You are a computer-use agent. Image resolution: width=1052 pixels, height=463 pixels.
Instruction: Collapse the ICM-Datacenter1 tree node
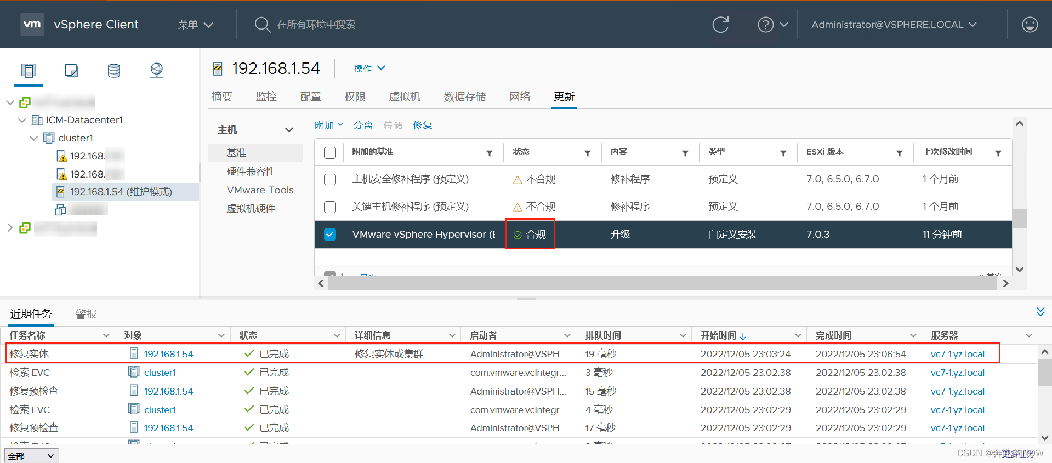[22, 120]
